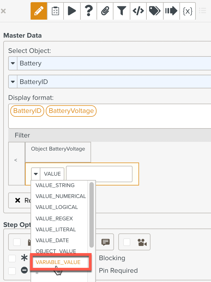Image resolution: width=211 pixels, height=282 pixels.
Task: Open the funnel filter tab
Action: tap(122, 11)
